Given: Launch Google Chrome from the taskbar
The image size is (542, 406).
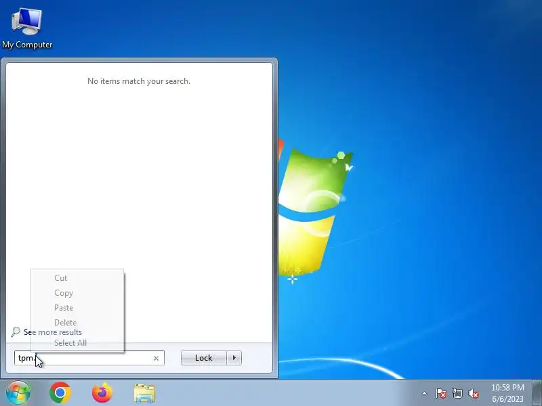Looking at the screenshot, I should pos(60,393).
